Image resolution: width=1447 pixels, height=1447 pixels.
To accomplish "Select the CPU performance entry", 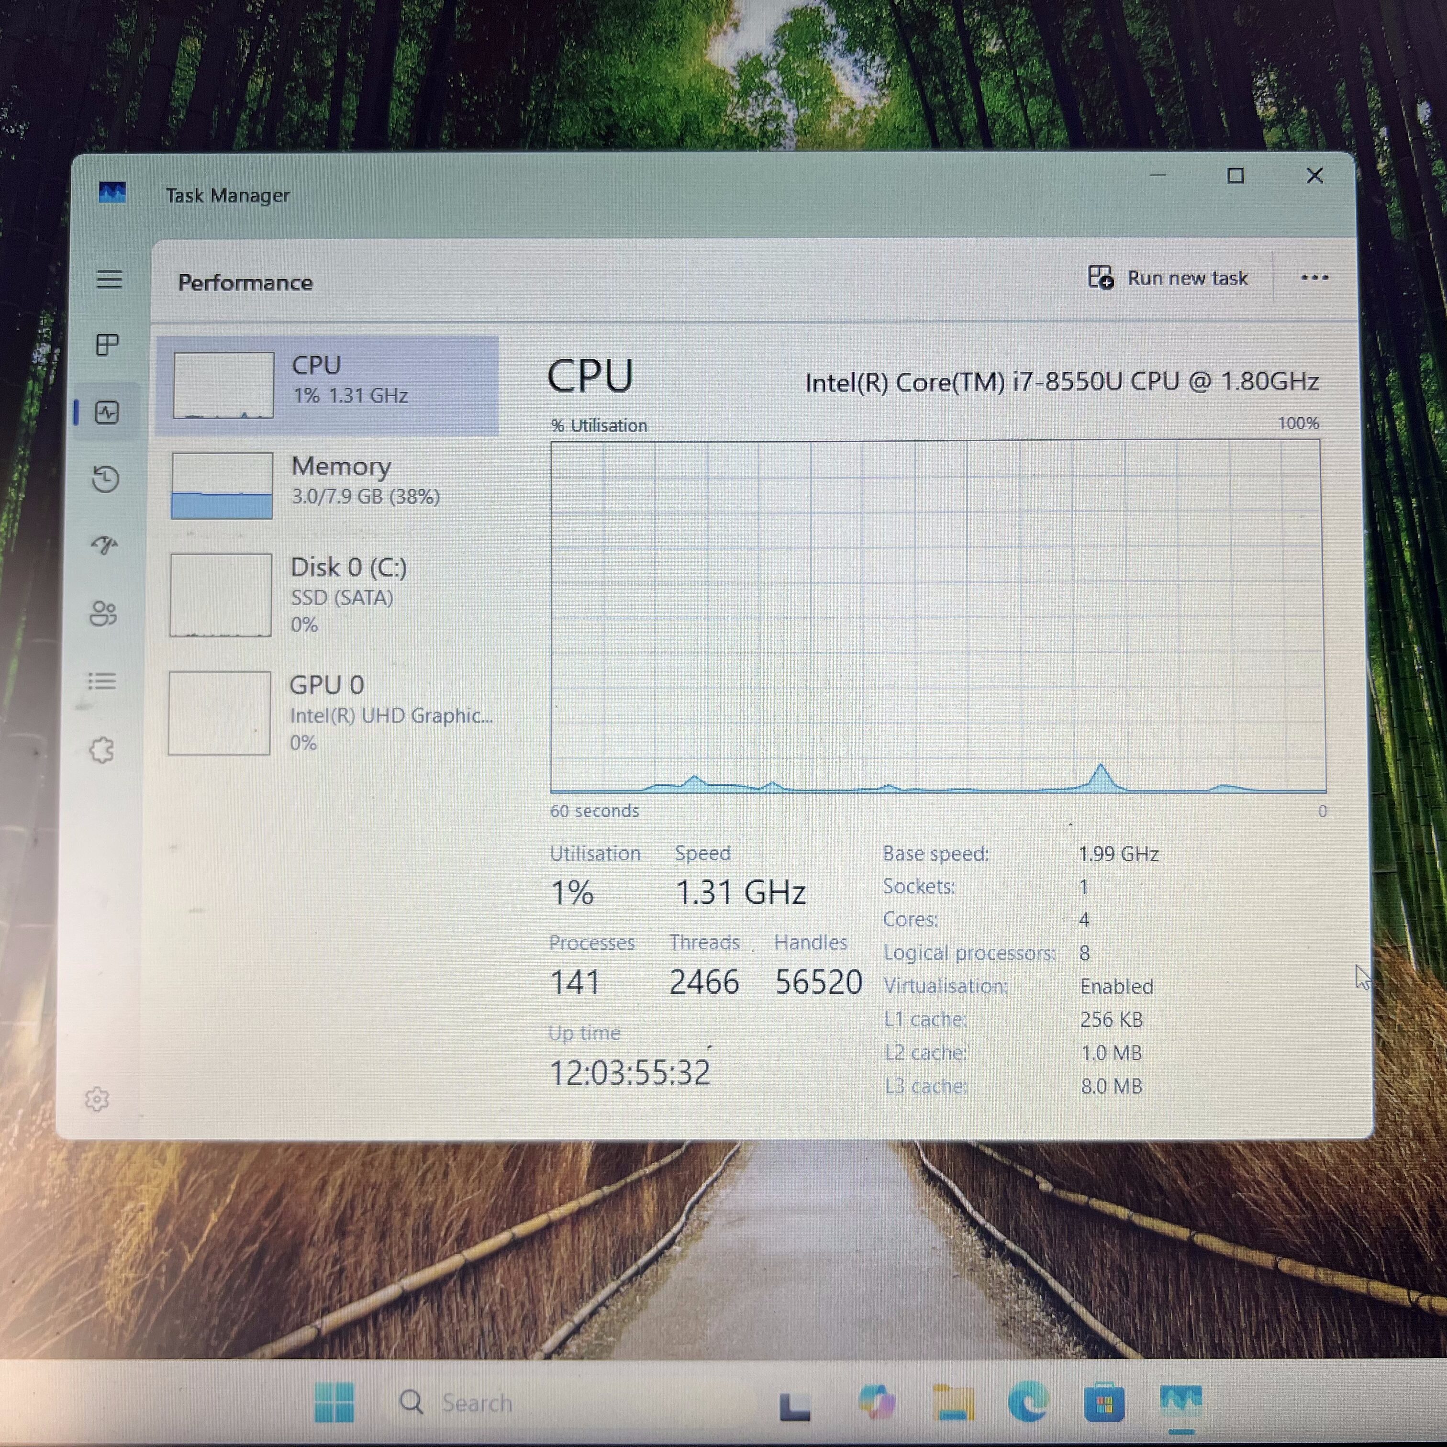I will coord(327,386).
